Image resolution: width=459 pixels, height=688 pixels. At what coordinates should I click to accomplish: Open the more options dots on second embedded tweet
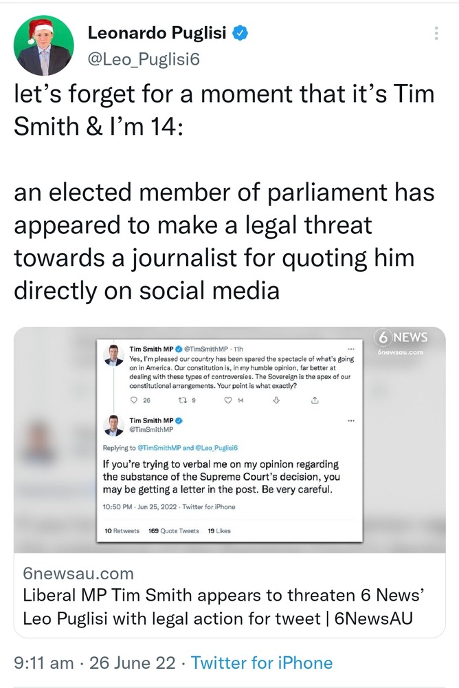pos(352,420)
